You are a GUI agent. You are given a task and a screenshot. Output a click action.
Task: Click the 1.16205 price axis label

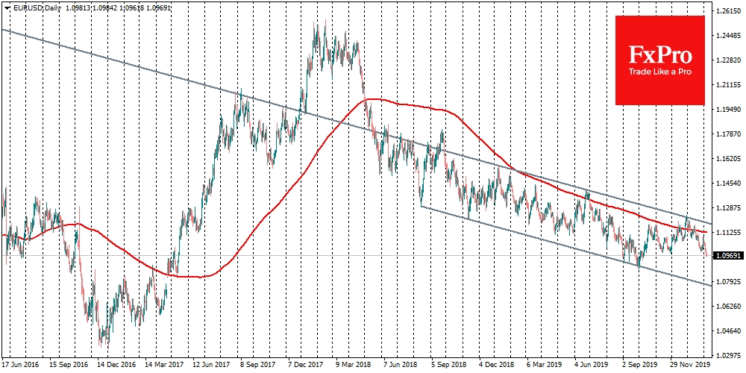pyautogui.click(x=730, y=158)
